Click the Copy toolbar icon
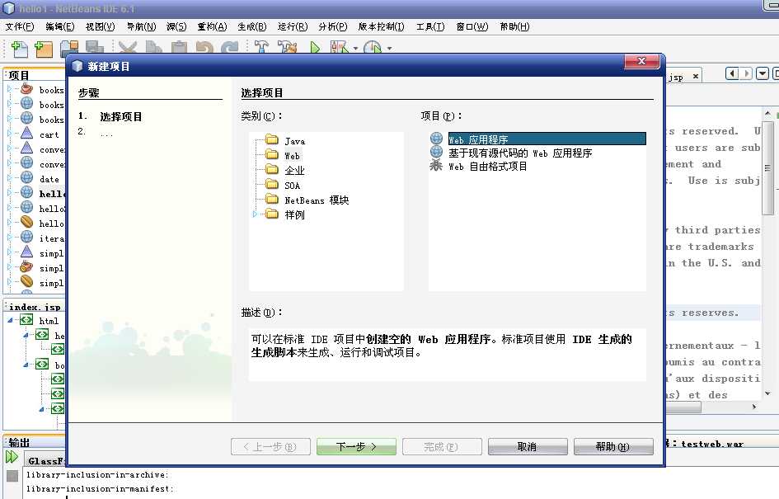779x499 pixels. coord(153,48)
